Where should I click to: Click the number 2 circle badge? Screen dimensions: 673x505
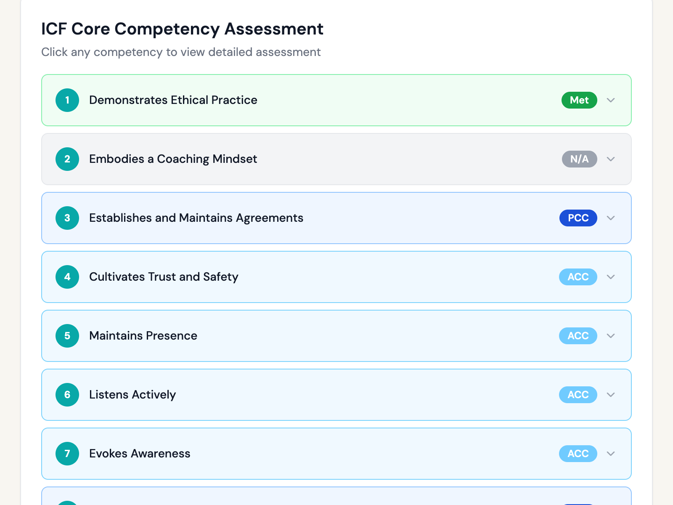pos(67,159)
